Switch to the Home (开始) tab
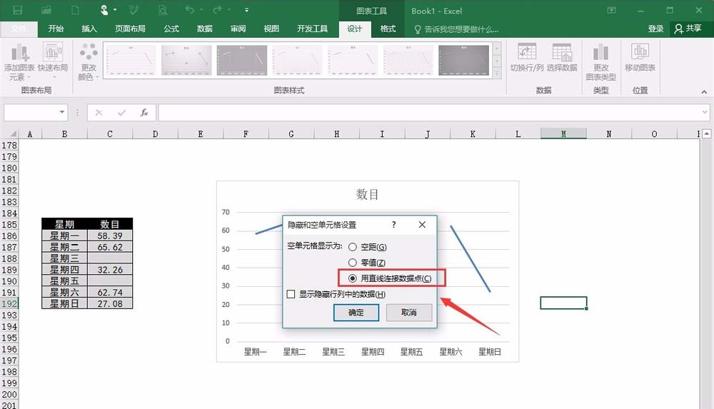The width and height of the screenshot is (714, 409). click(56, 29)
